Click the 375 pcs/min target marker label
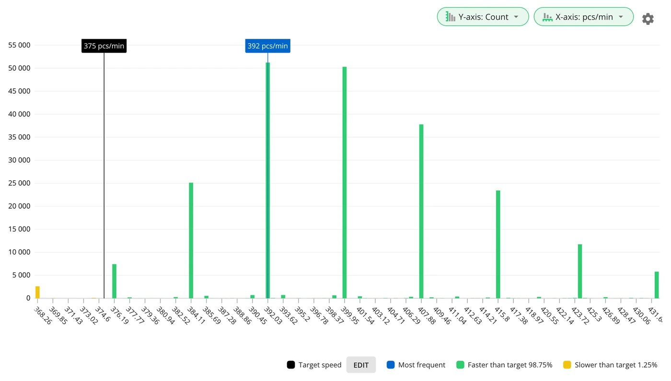671x381 pixels. point(104,46)
